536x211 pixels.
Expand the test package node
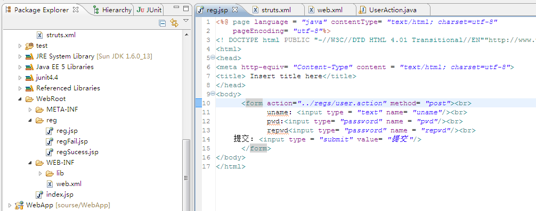pyautogui.click(x=20, y=46)
